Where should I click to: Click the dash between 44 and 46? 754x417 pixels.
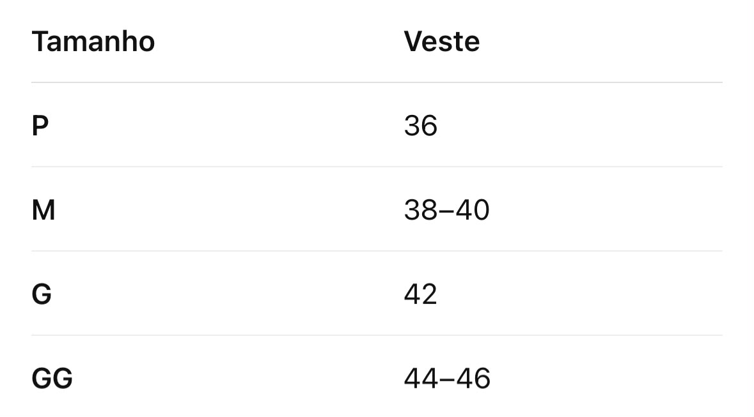pyautogui.click(x=447, y=379)
